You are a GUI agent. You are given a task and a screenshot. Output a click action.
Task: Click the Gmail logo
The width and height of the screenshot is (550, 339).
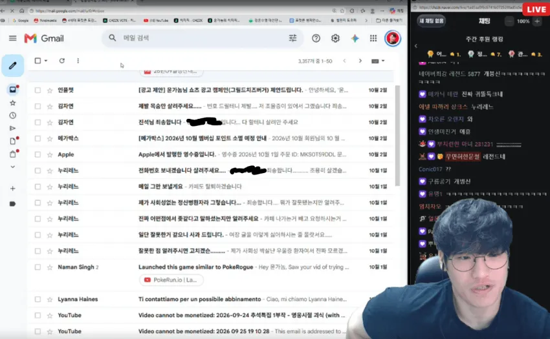[x=44, y=38]
